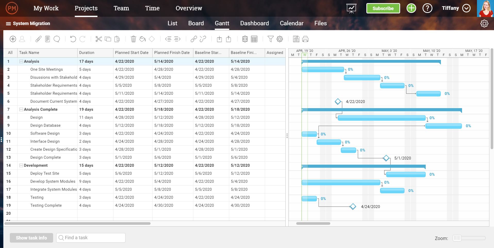Image resolution: width=494 pixels, height=248 pixels.
Task: Click the Duration column header
Action: click(x=95, y=53)
